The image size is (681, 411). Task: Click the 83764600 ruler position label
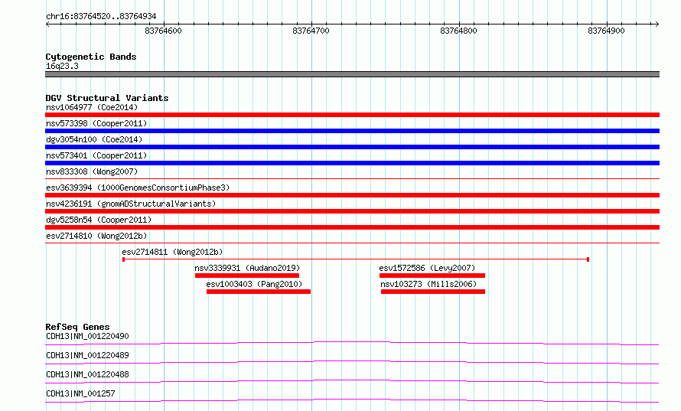pyautogui.click(x=163, y=31)
